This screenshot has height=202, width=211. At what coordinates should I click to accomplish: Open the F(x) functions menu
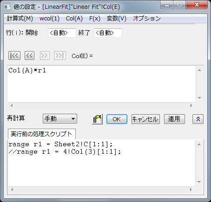pyautogui.click(x=95, y=19)
